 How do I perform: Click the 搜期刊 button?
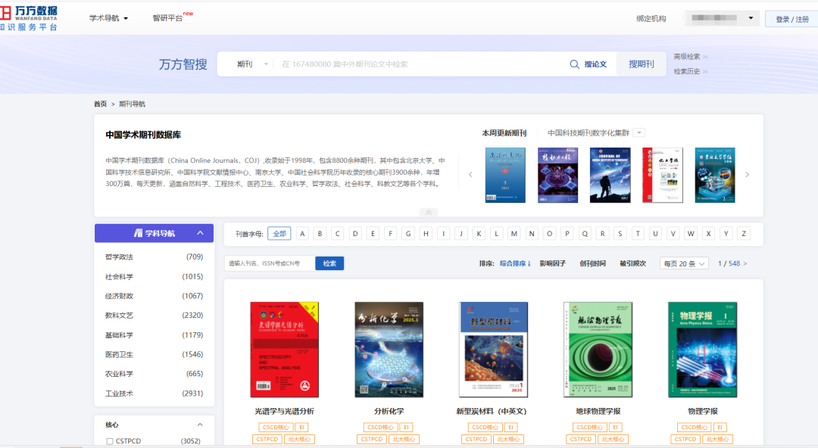642,64
